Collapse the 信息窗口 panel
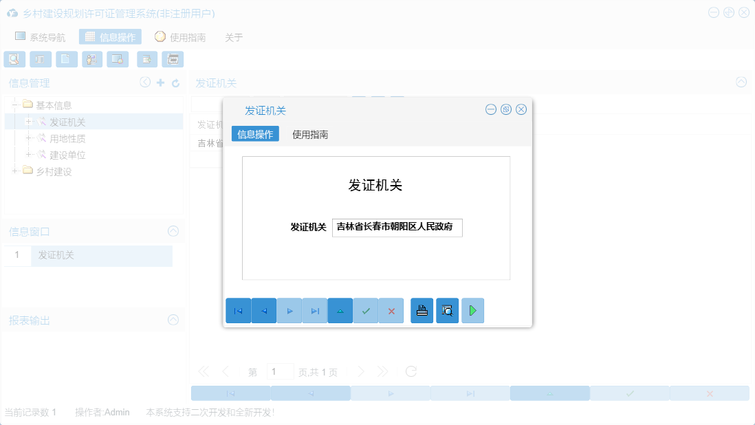Screen dimensions: 755x425 (x=174, y=232)
